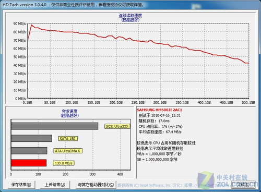261x192 pixels.
Task: Select the SAMSUNG HM500JI 2AC1 drive name
Action: [159, 110]
